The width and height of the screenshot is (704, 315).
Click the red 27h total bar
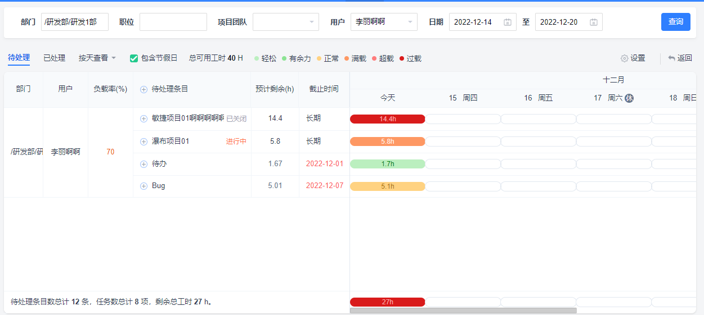[387, 302]
